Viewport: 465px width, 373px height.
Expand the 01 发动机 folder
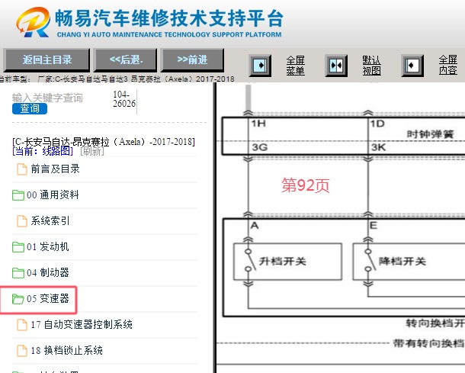(48, 246)
